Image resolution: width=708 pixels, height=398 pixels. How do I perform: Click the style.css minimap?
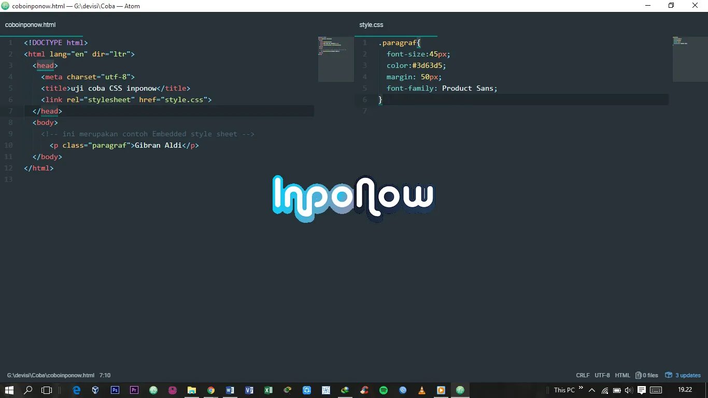pyautogui.click(x=690, y=59)
